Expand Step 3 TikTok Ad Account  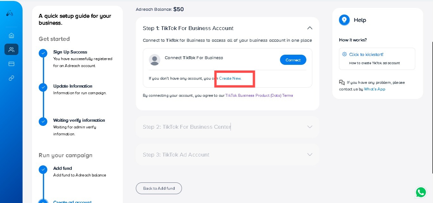(x=310, y=155)
